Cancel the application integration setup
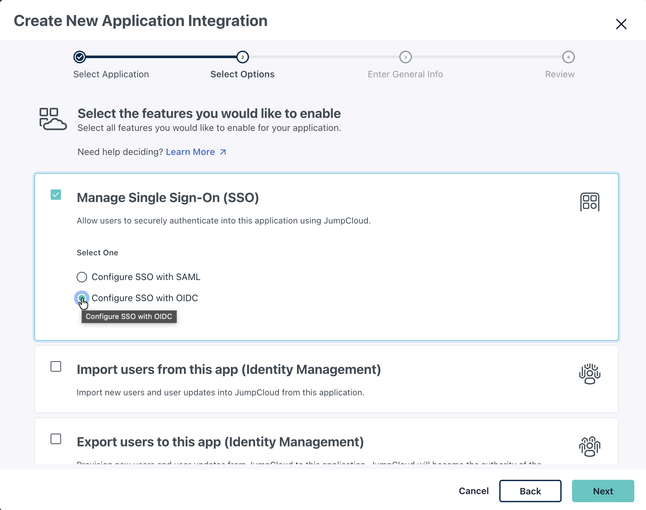 [473, 491]
